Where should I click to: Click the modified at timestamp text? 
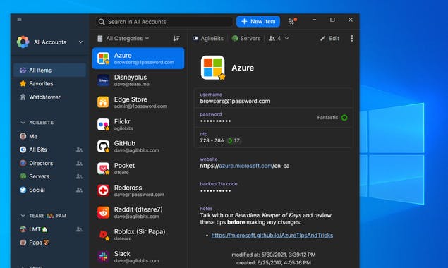[274, 255]
